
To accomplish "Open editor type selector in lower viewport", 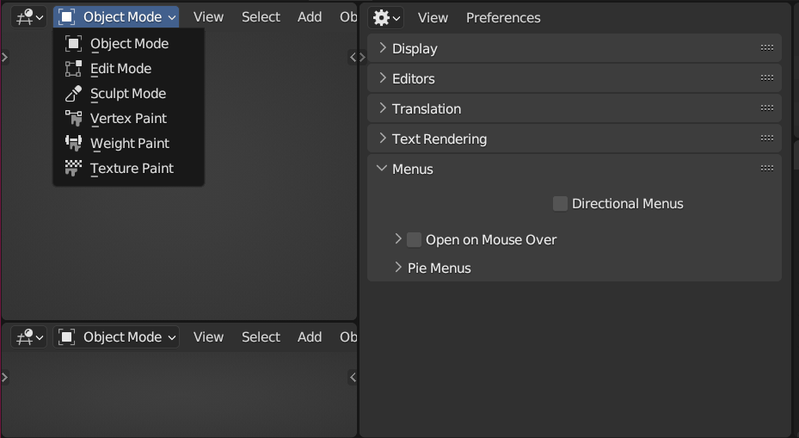I will [x=29, y=337].
